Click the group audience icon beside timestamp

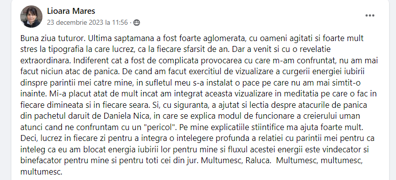click(136, 23)
